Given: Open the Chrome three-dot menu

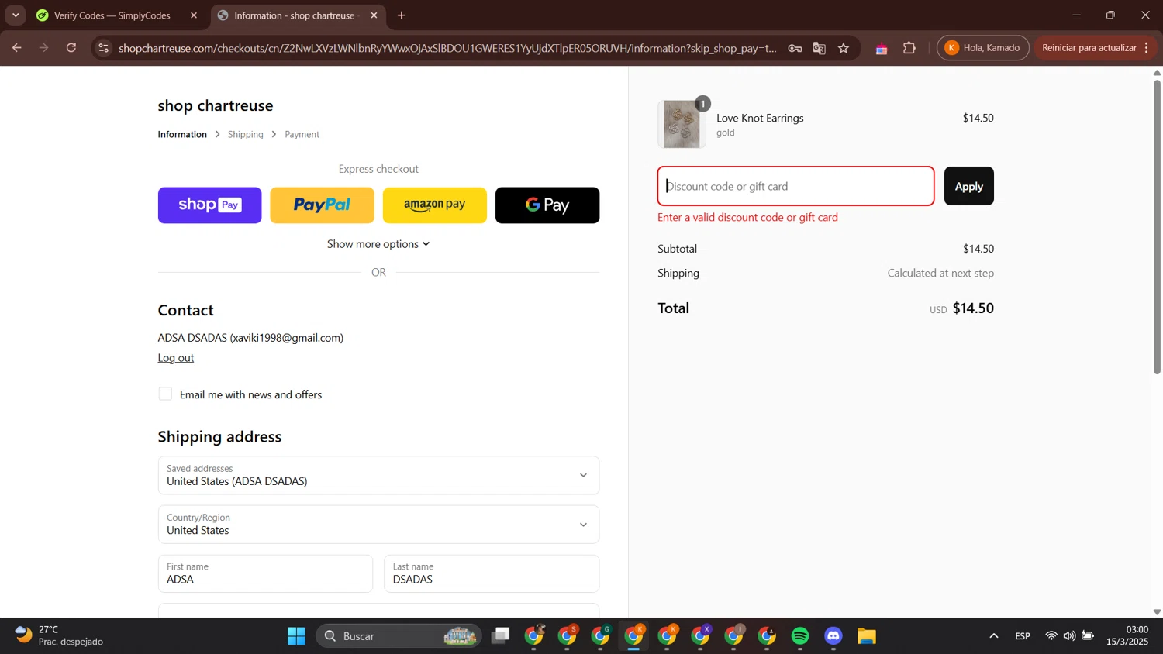Looking at the screenshot, I should (1147, 48).
